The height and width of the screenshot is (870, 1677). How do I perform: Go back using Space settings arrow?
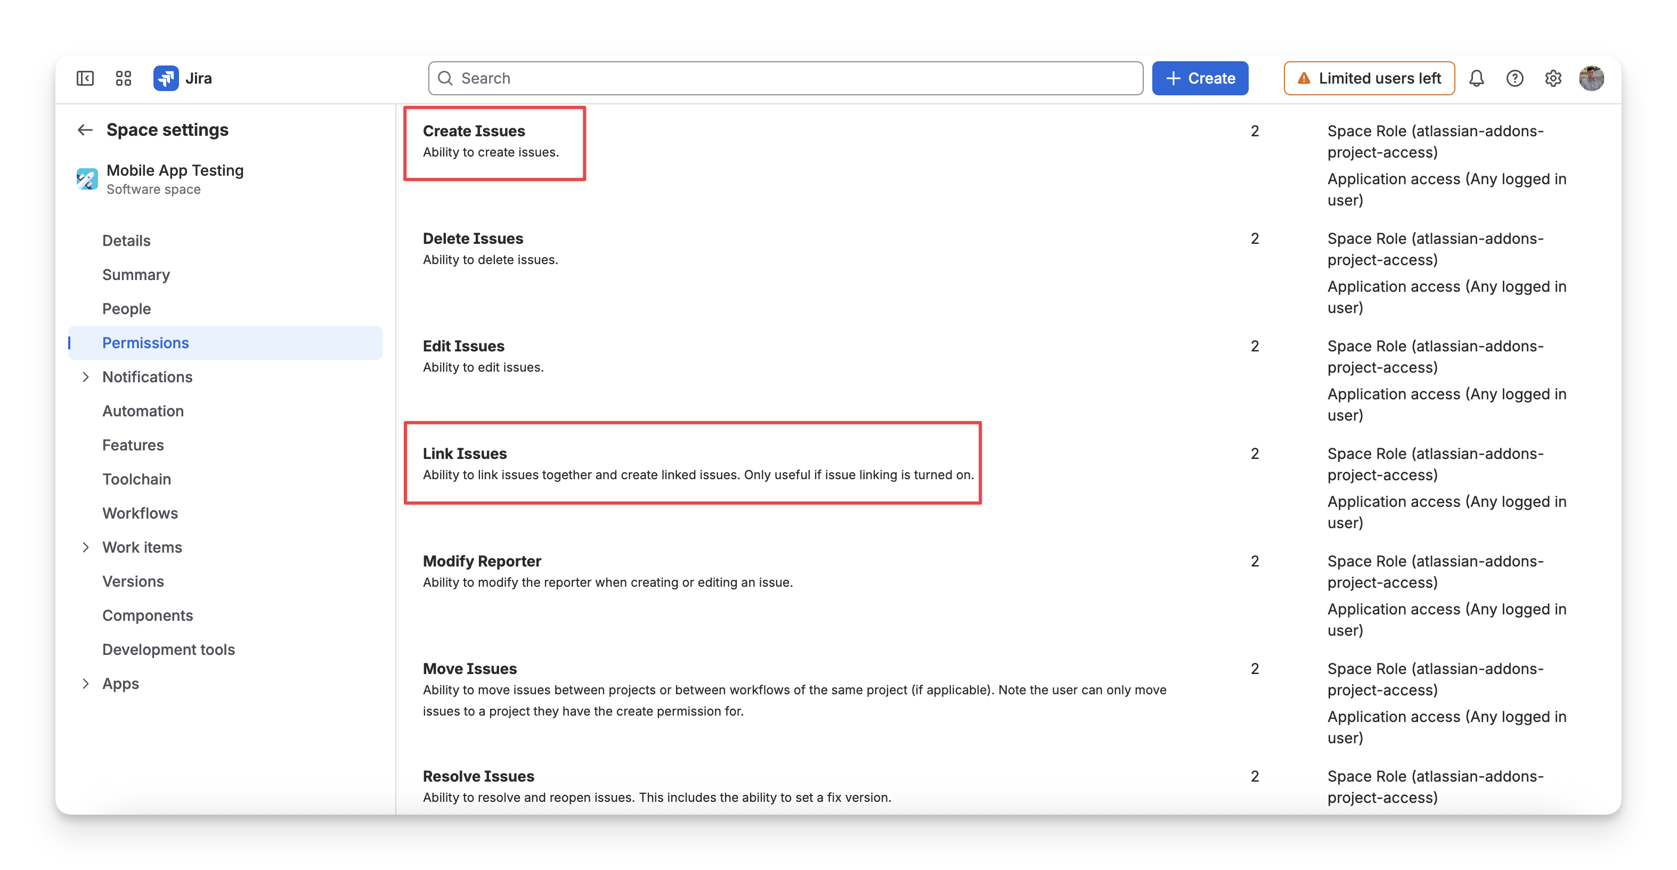85,129
